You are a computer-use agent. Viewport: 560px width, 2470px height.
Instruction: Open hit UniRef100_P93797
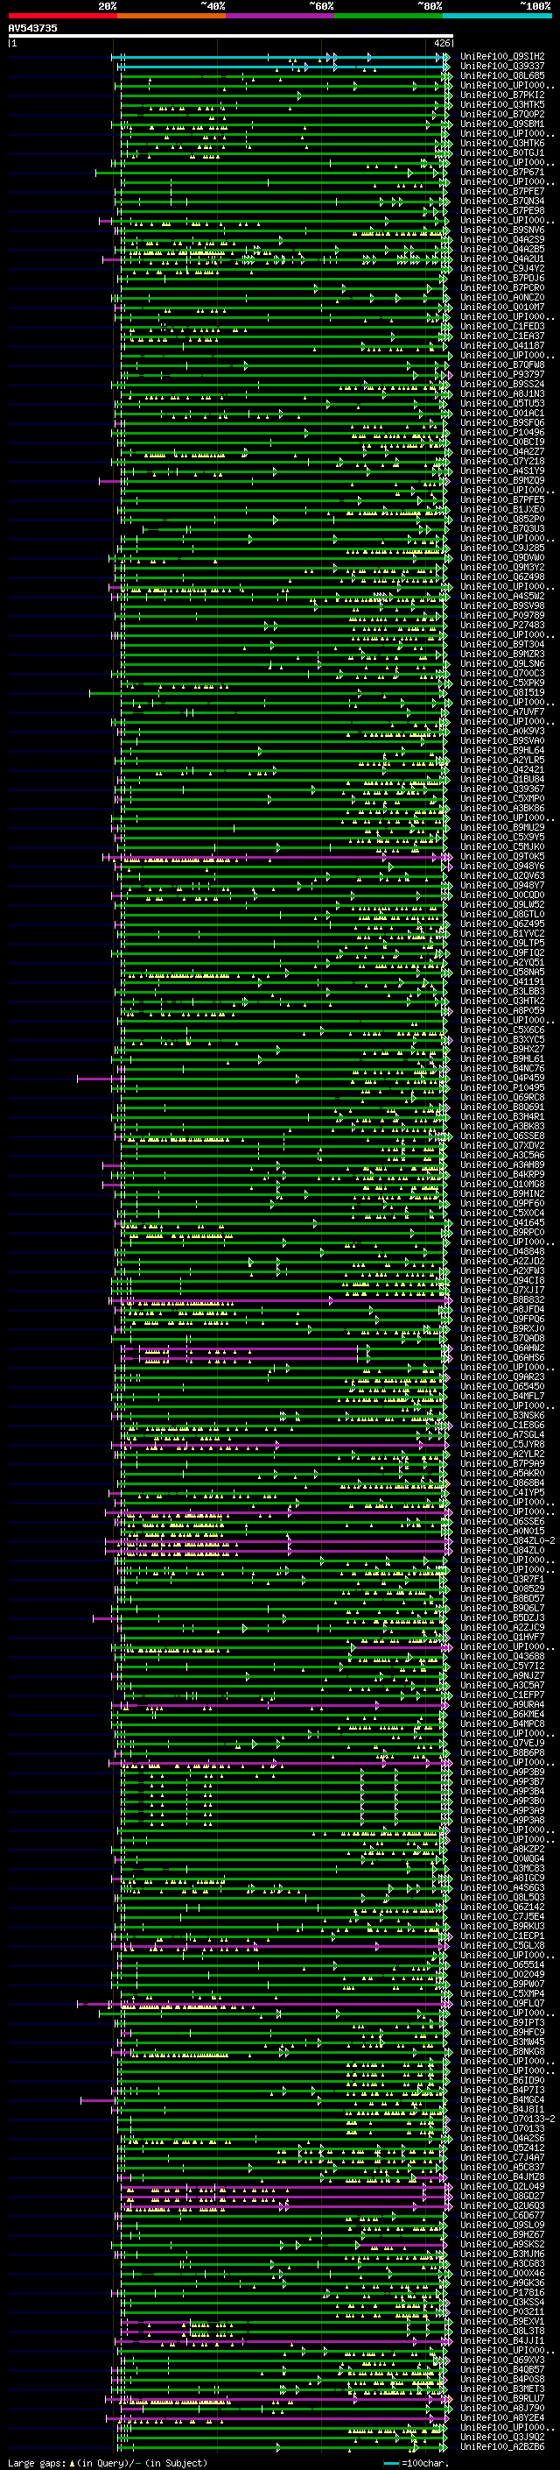tap(502, 374)
